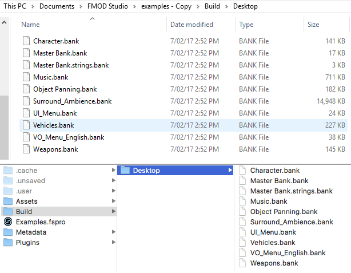Click the Surround_Ambience.bank icon in top list
The height and width of the screenshot is (273, 351).
pos(25,101)
